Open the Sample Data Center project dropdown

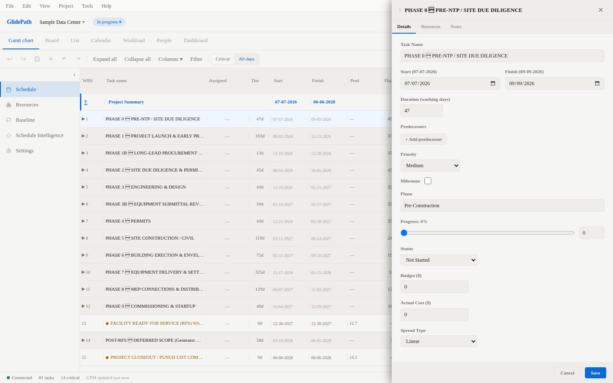62,22
